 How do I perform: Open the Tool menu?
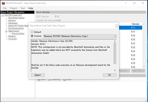click(23, 8)
